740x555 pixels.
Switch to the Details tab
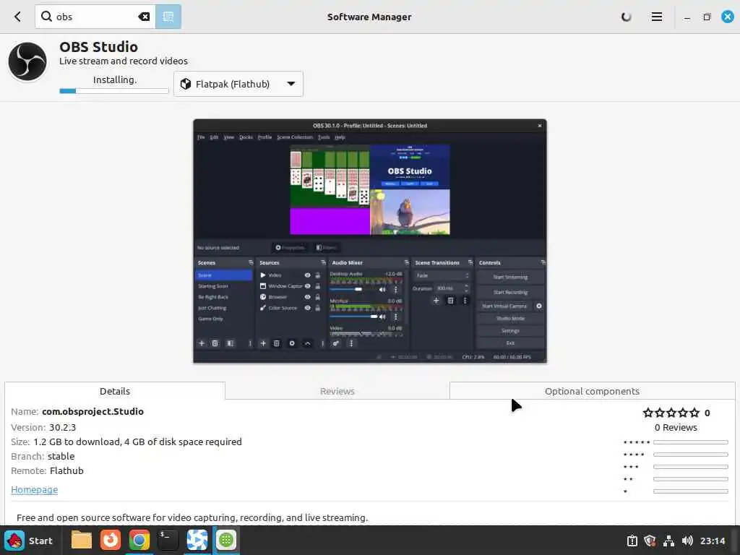coord(115,391)
